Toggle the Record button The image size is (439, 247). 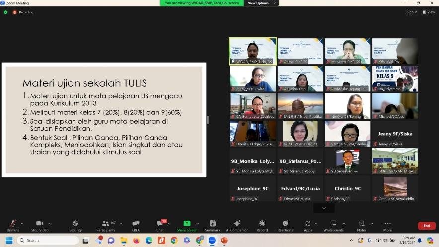262,226
